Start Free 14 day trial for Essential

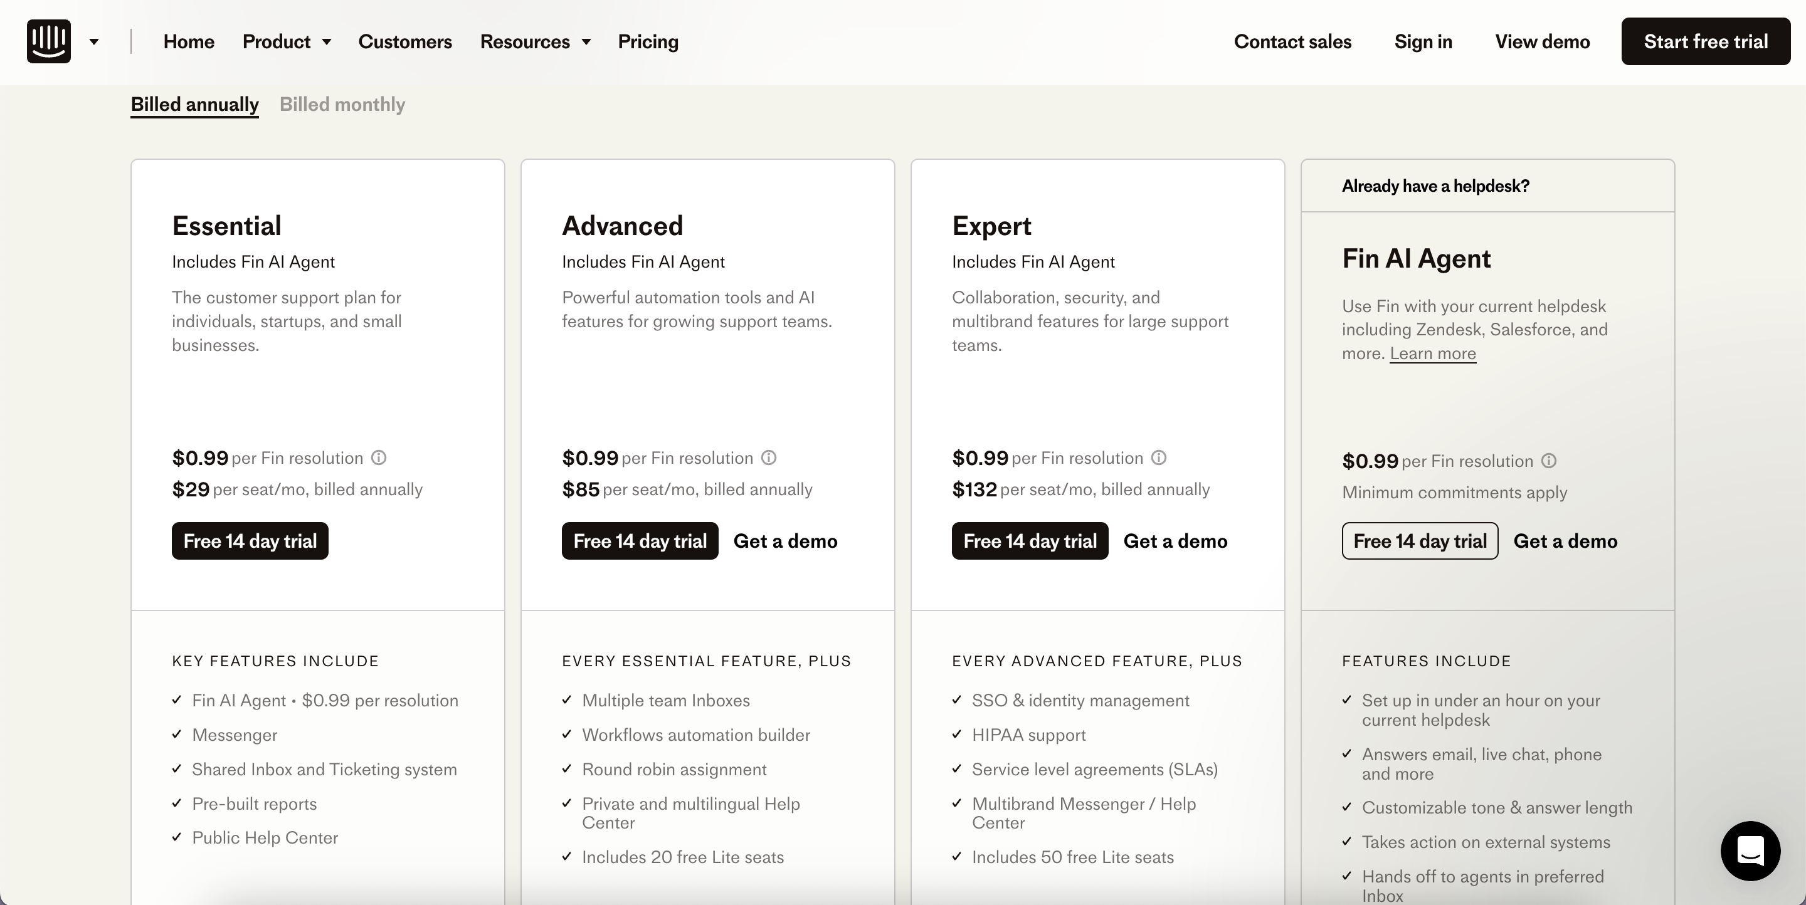point(250,541)
